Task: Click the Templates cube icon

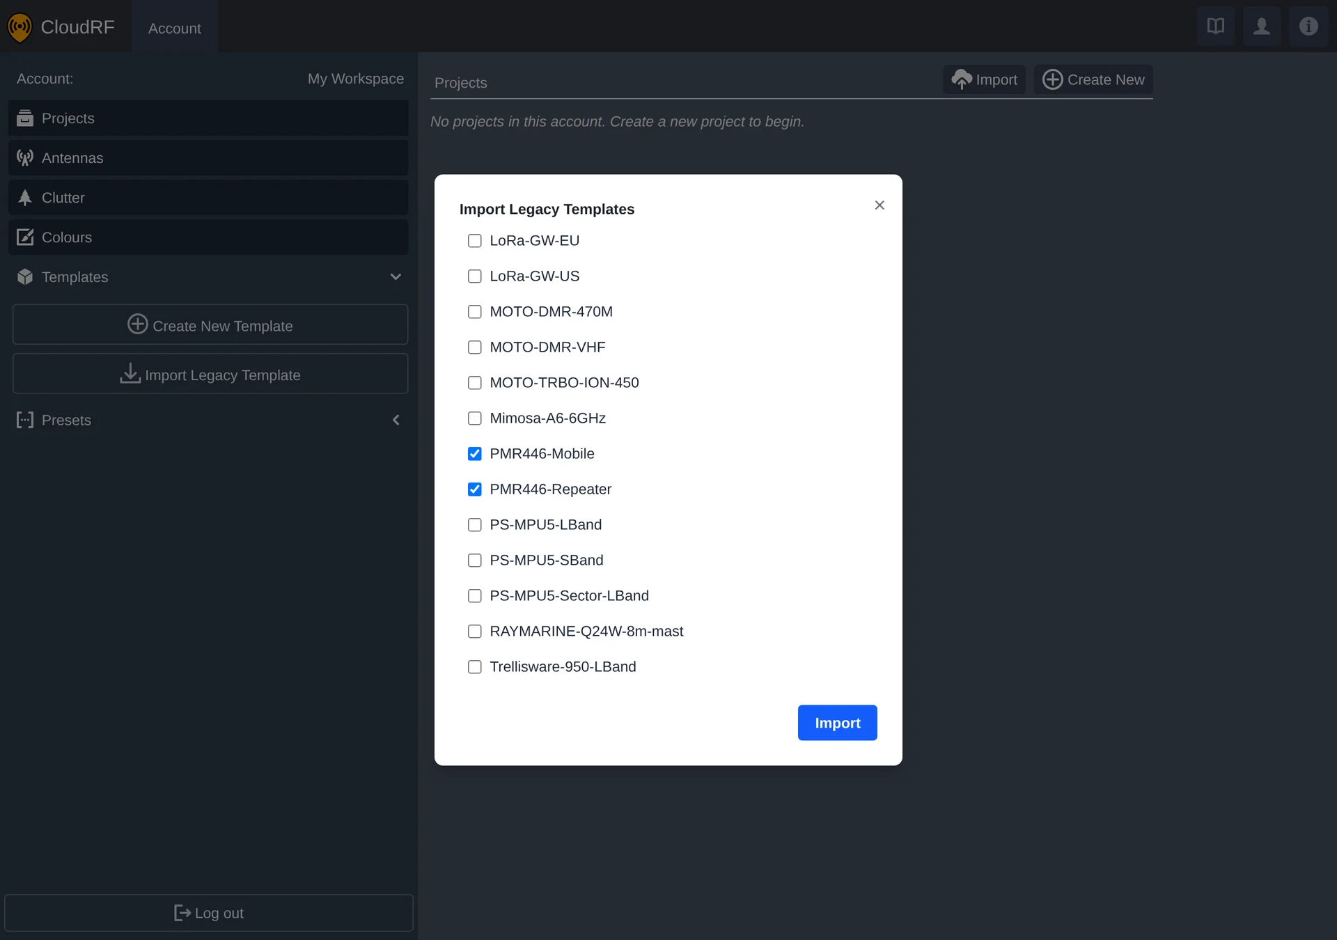Action: tap(25, 276)
